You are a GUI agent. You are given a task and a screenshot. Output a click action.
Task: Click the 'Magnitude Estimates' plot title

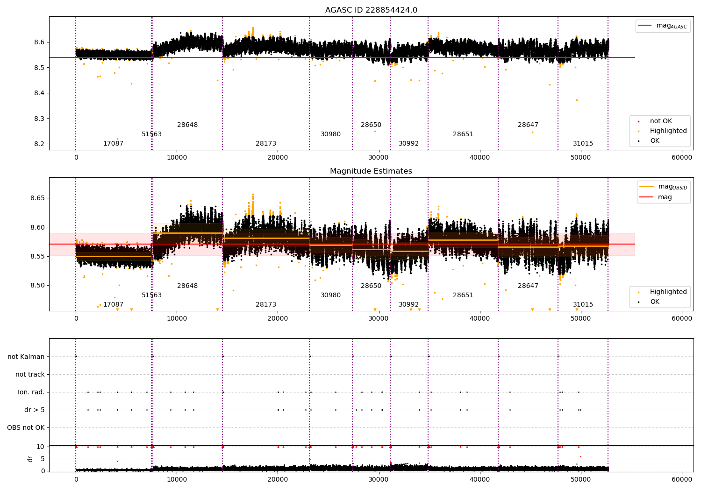point(371,171)
